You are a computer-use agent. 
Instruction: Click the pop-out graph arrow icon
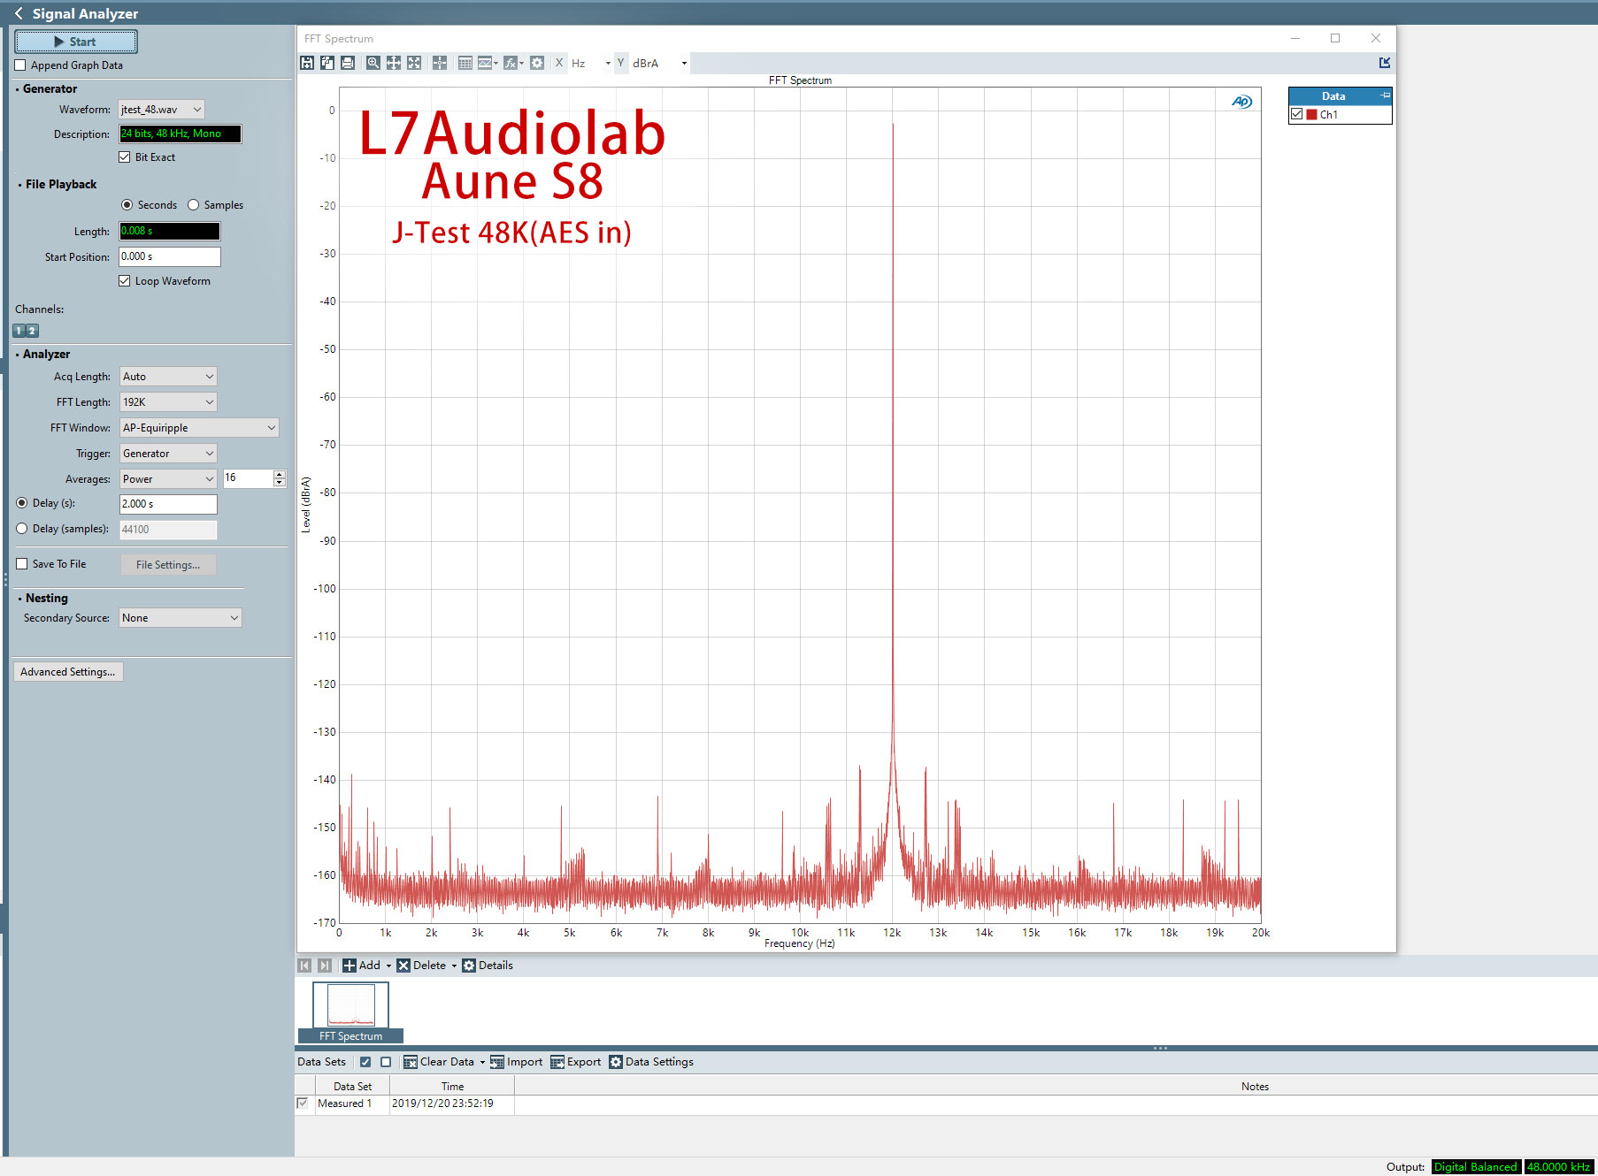pyautogui.click(x=1385, y=63)
